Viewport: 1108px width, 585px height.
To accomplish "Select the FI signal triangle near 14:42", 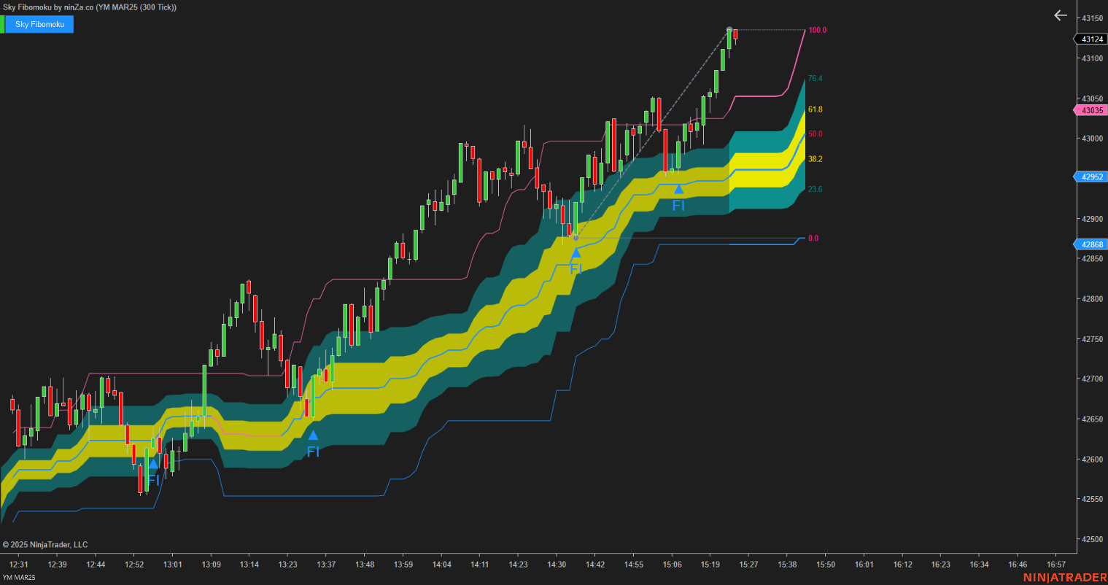I will (577, 252).
